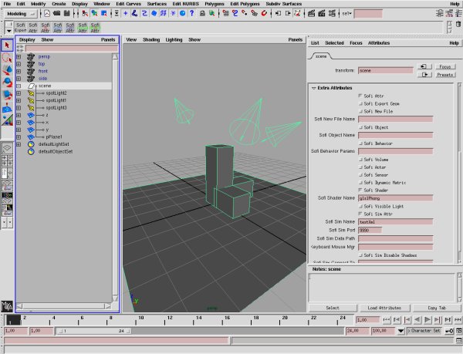Expand the persp node in outliner
The image size is (463, 354).
point(19,56)
